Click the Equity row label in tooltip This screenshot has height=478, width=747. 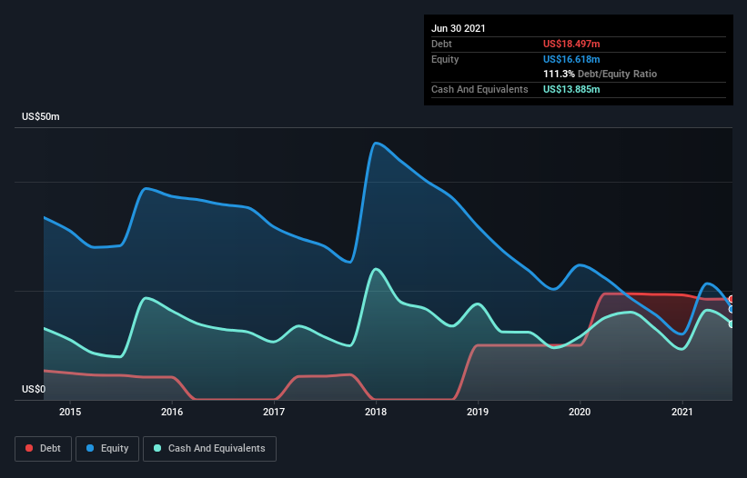point(445,59)
